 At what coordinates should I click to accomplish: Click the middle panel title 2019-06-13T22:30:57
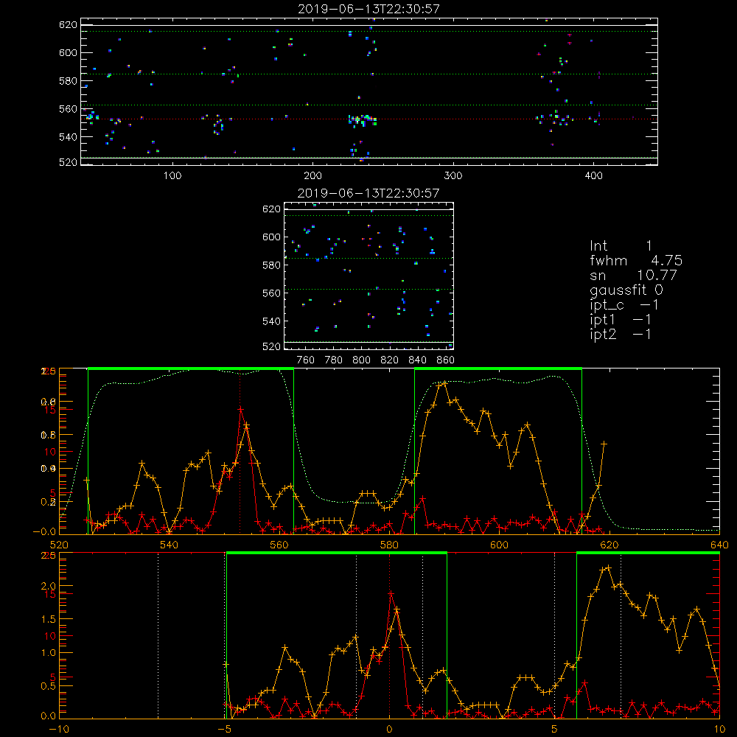[368, 193]
